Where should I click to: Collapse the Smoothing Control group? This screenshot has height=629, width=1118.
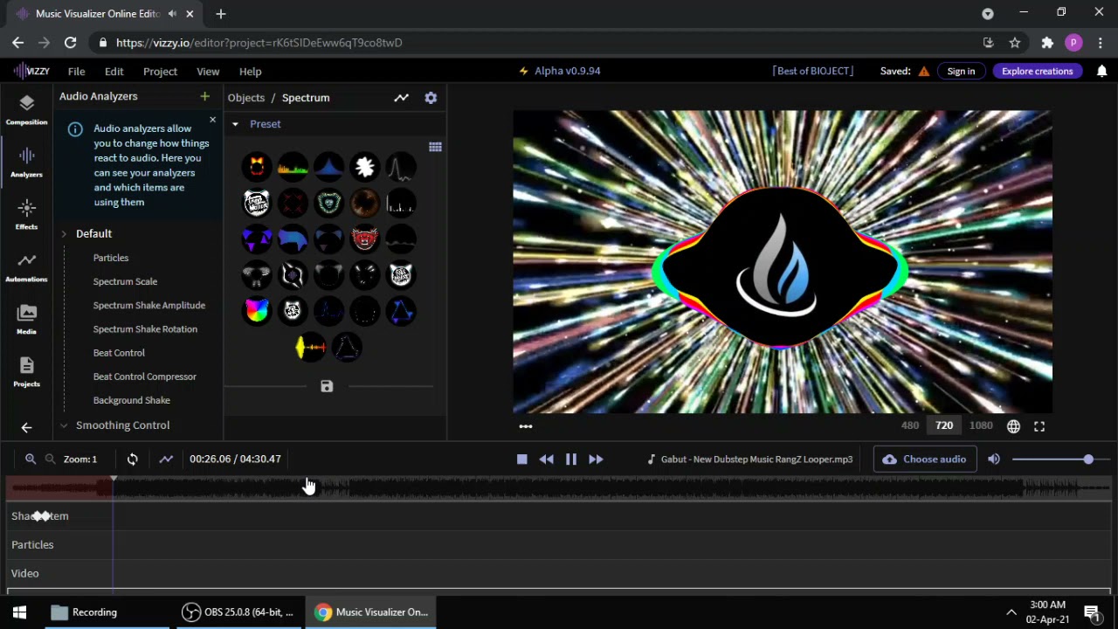point(64,425)
